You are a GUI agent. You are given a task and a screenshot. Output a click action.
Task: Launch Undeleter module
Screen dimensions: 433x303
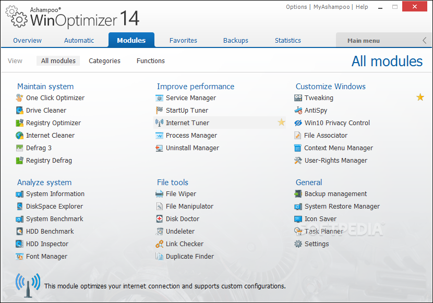[175, 232]
